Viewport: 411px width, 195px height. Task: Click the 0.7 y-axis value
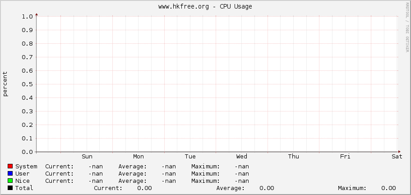point(27,57)
